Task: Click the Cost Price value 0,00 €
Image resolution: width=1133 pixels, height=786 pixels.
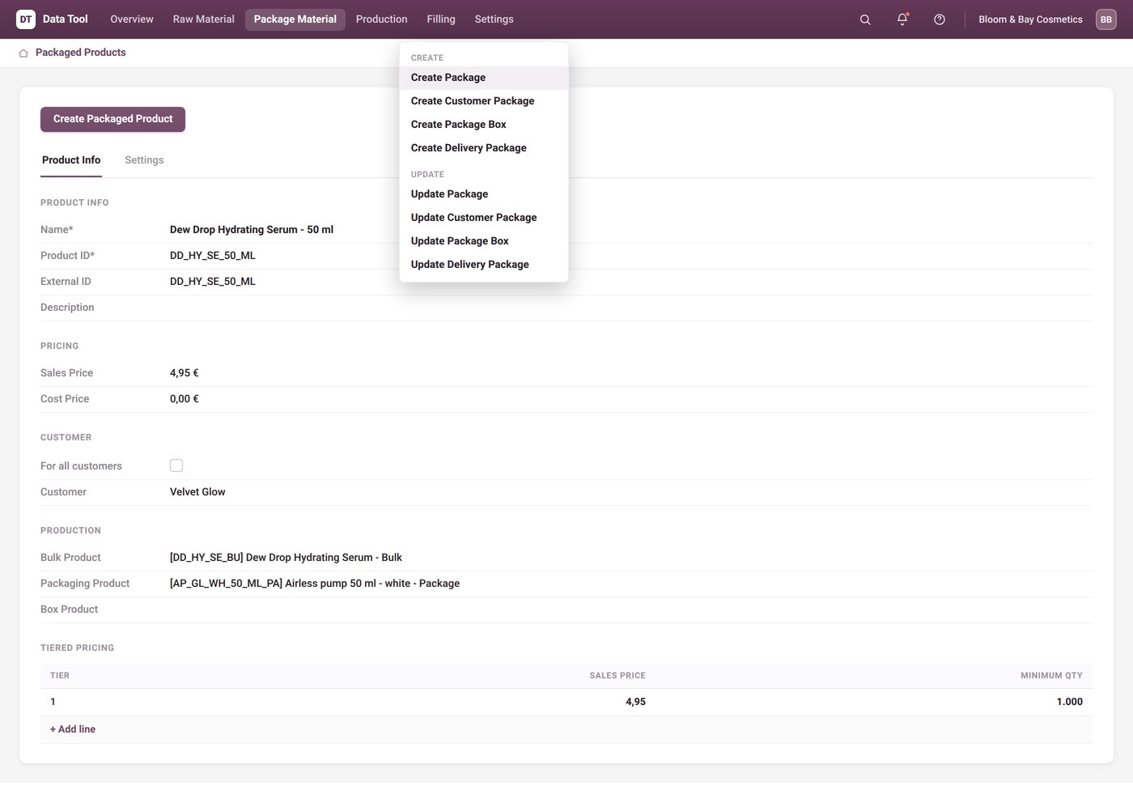Action: click(185, 399)
